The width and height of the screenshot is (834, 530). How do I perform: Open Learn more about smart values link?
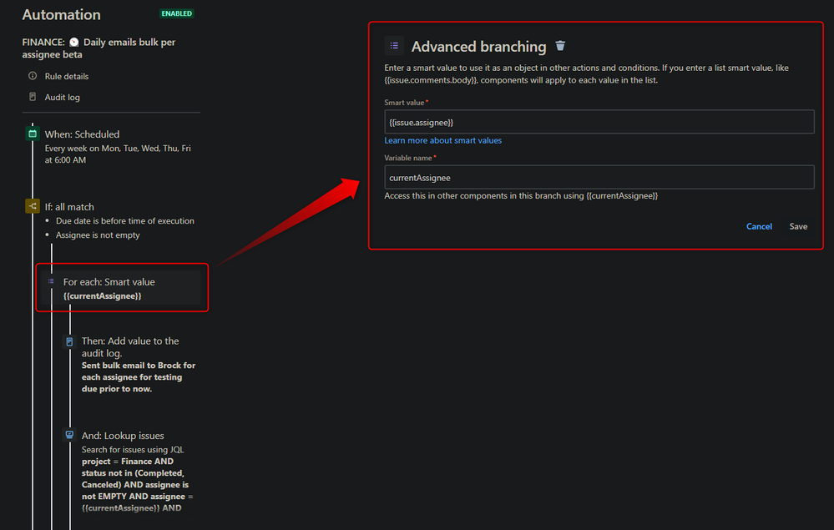pos(442,140)
